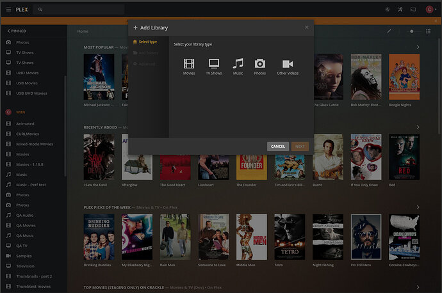Open Tetro movie poster
The height and width of the screenshot is (293, 442).
pos(290,237)
